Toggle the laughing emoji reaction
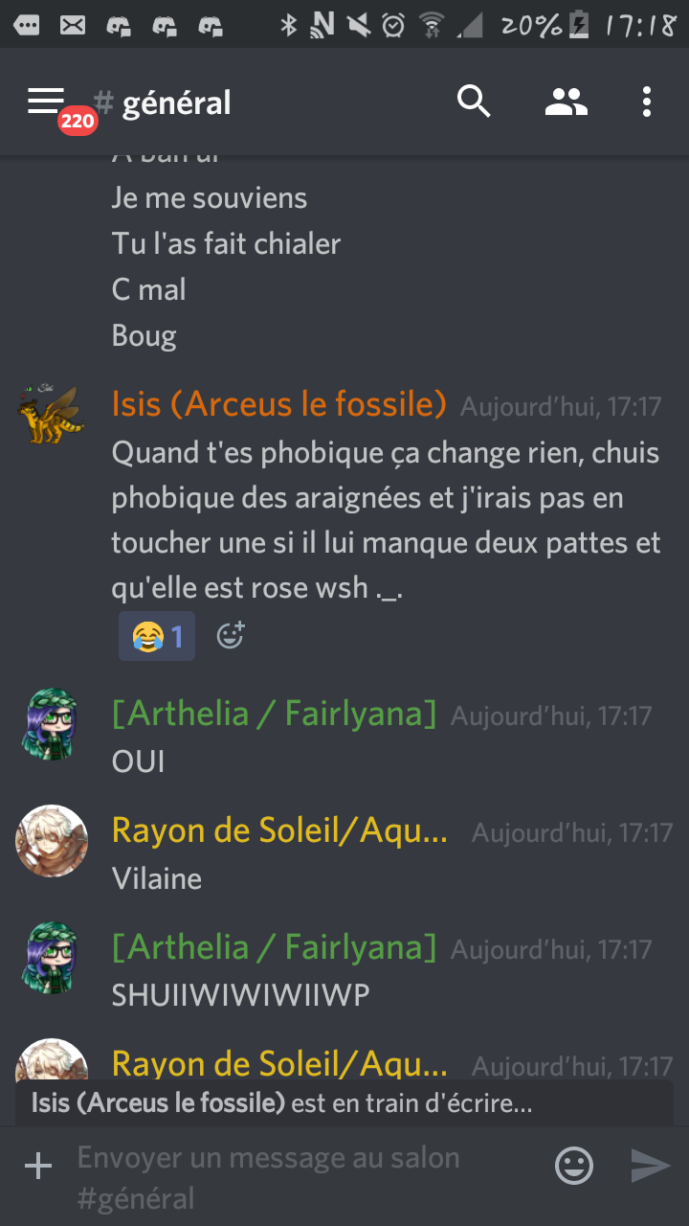The width and height of the screenshot is (689, 1226). pos(157,636)
